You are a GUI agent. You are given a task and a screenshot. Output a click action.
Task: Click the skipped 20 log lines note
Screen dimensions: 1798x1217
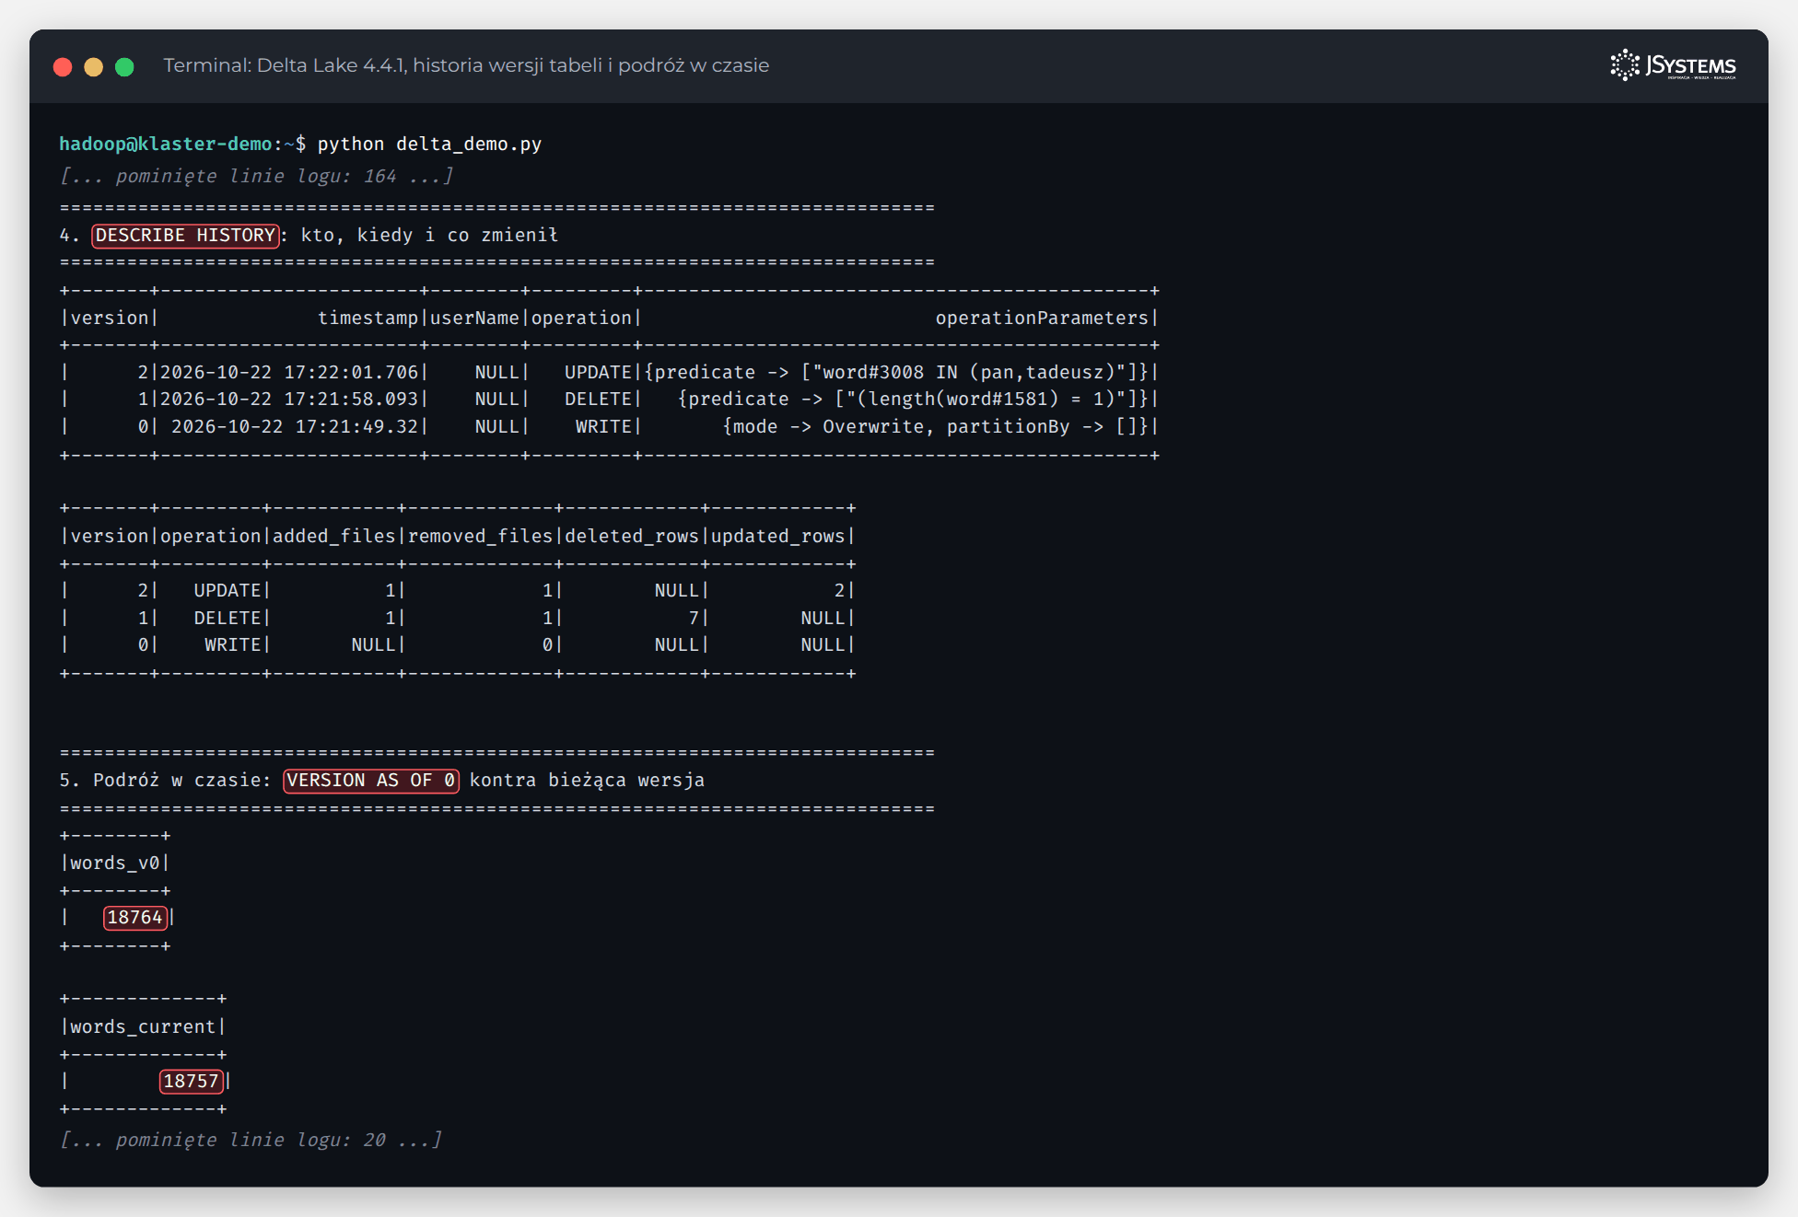pyautogui.click(x=251, y=1140)
